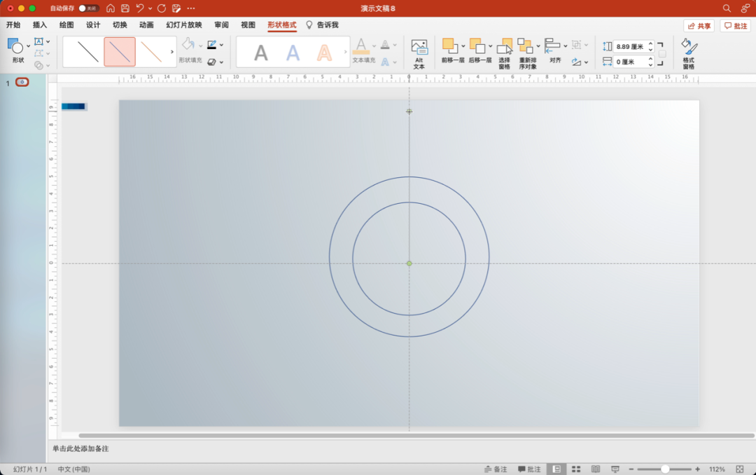The height and width of the screenshot is (475, 756).
Task: Click the 文本填充 letter A icon
Action: (361, 46)
